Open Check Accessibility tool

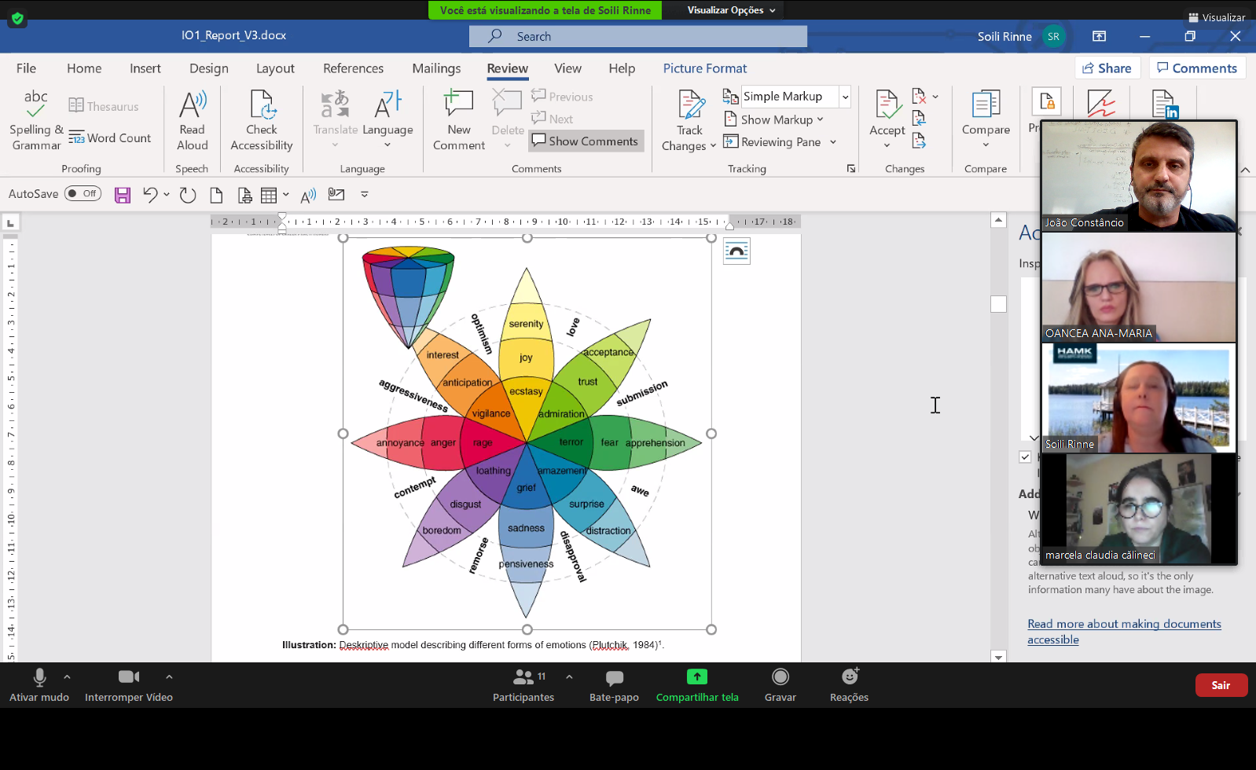coord(262,105)
